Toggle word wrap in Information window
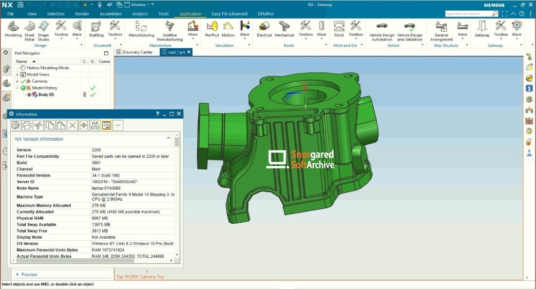536x289 pixels. [106, 126]
